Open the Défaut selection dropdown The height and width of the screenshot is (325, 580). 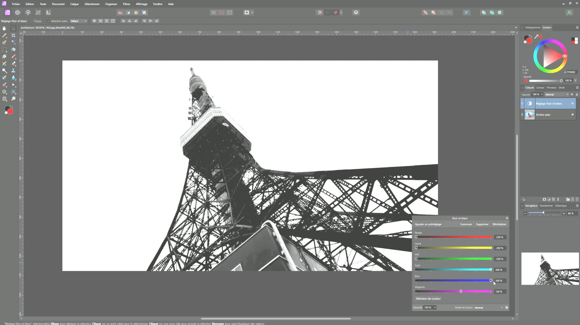[x=78, y=21]
